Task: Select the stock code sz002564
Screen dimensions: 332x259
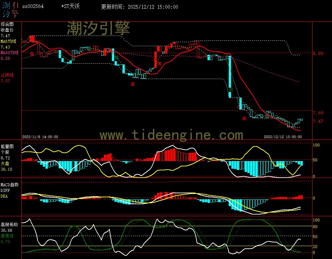Action: point(33,6)
